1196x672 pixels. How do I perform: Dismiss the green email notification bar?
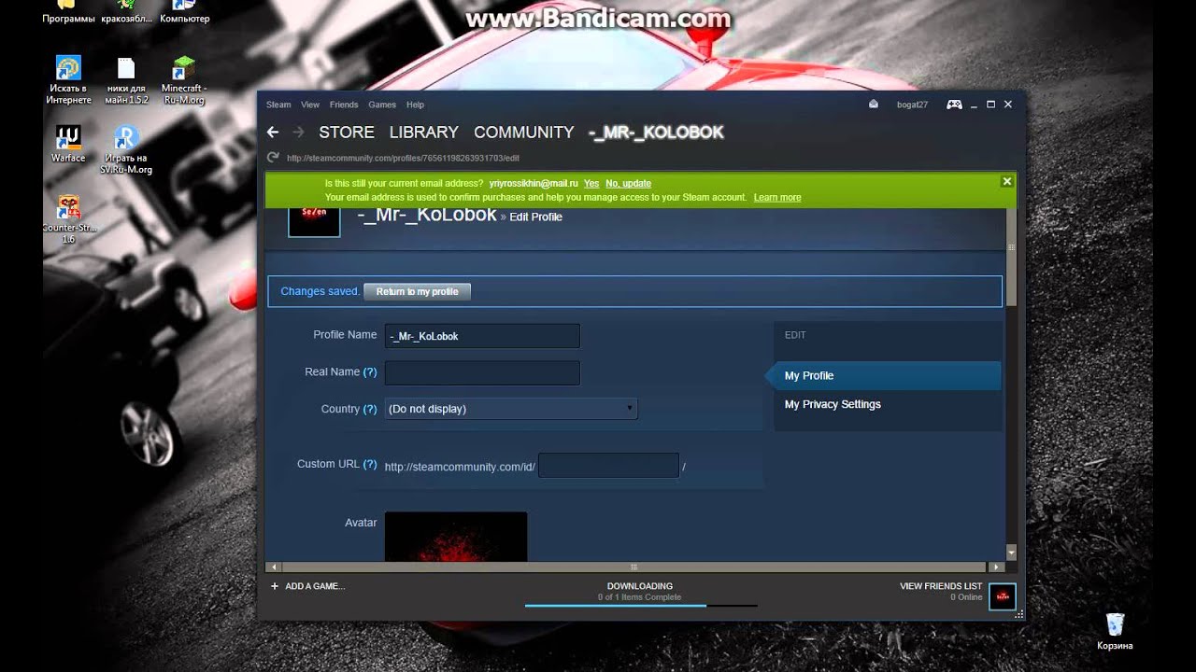(1006, 181)
